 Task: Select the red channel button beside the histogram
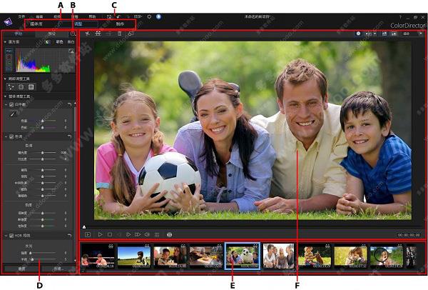9,57
